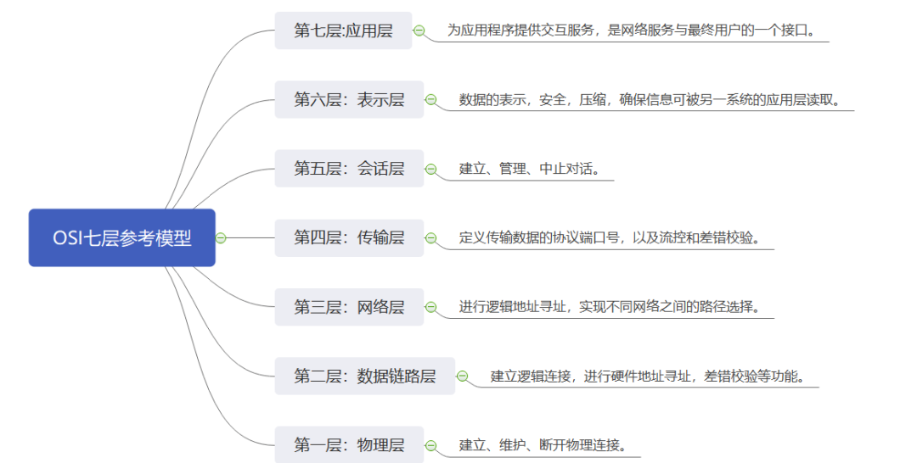Screen dimensions: 917x463
Task: Select the 第四层：传输层 node
Action: (349, 237)
